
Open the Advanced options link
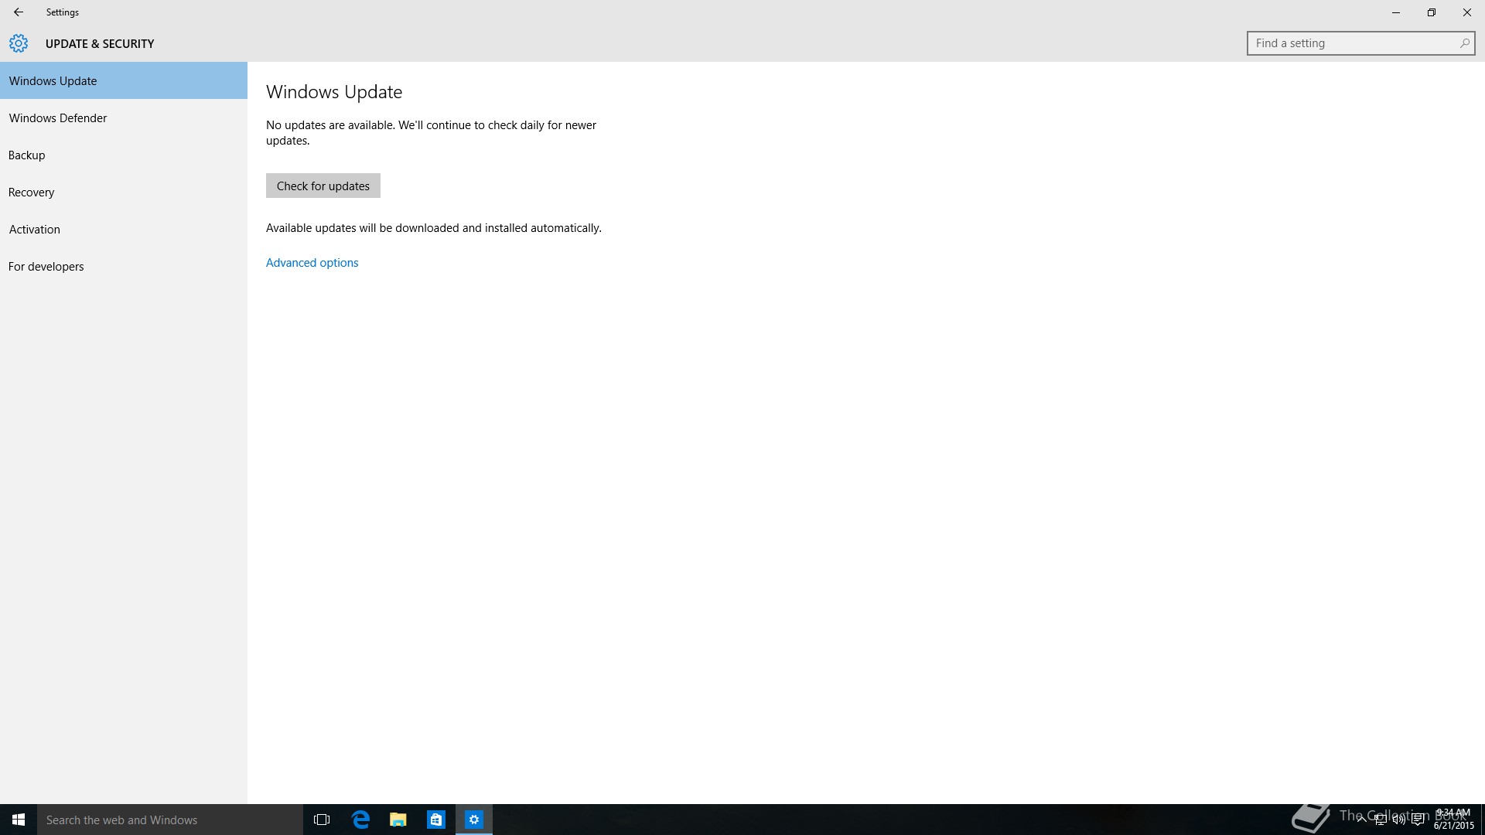(x=312, y=263)
